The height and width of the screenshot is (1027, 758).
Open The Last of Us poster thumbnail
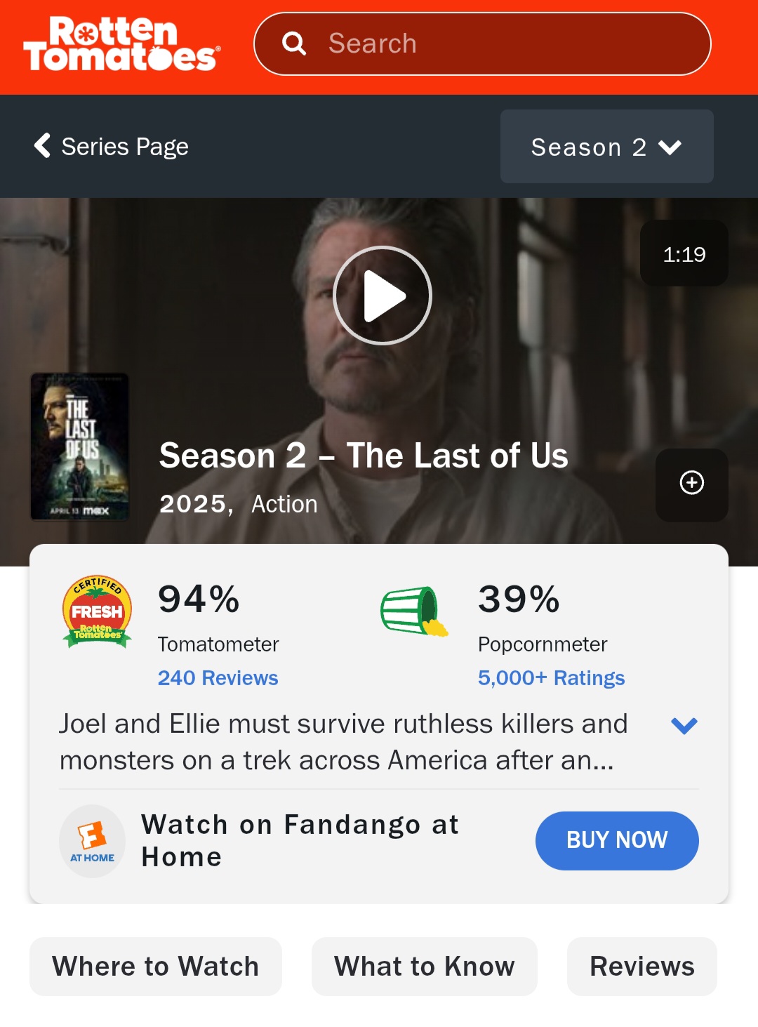click(79, 447)
